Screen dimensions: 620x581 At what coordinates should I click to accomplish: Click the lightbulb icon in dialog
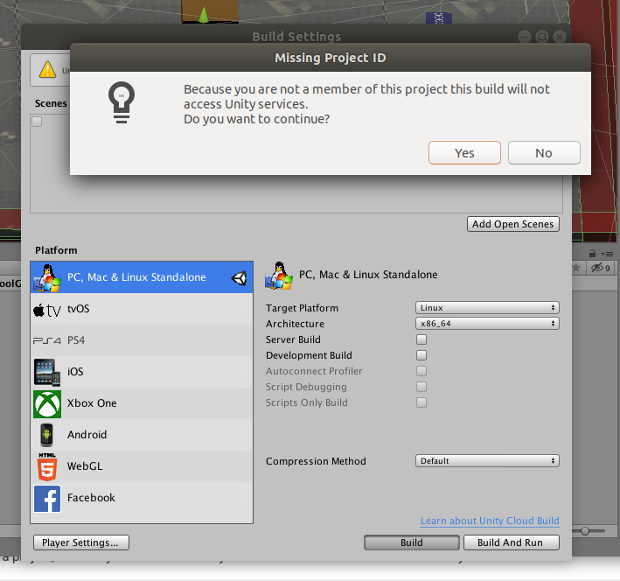coord(122,102)
